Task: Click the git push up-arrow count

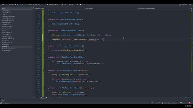Action: point(152,103)
